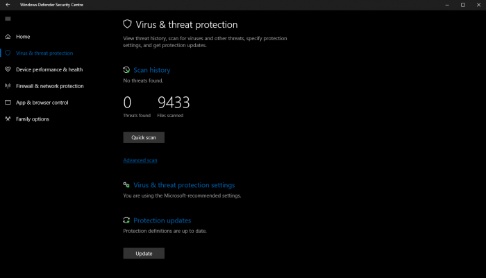486x278 pixels.
Task: Open Virus & threat protection settings link
Action: coord(184,185)
